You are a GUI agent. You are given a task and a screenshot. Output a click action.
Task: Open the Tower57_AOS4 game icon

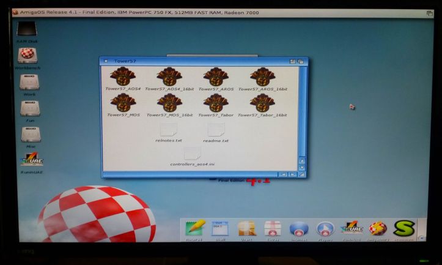tap(123, 77)
